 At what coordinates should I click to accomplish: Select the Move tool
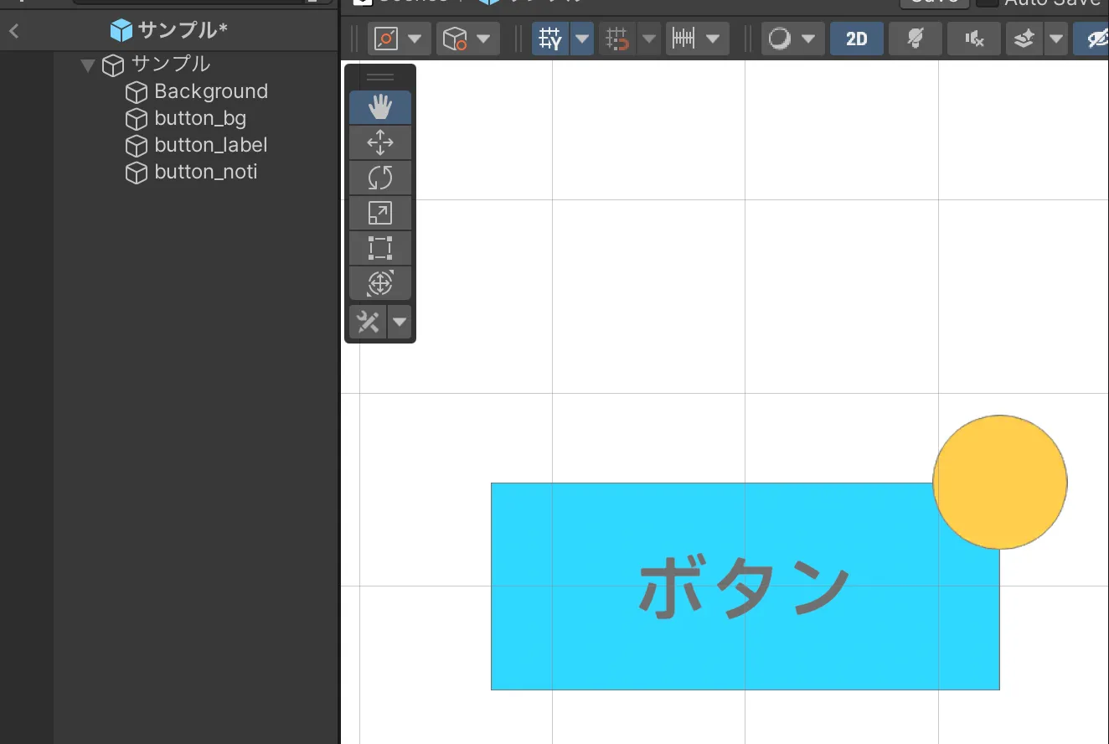pyautogui.click(x=379, y=143)
